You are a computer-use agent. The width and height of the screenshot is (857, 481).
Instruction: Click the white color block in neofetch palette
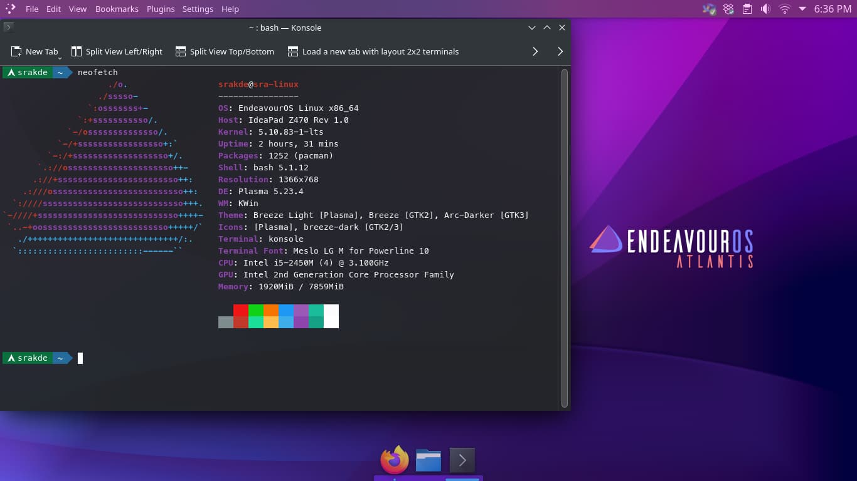tap(331, 316)
